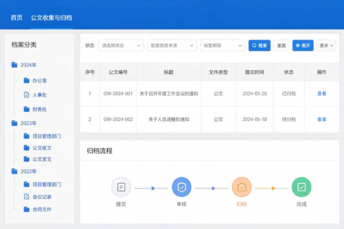The width and height of the screenshot is (344, 229).
Task: Switch to 公文收集与归档 tab
Action: (x=52, y=18)
